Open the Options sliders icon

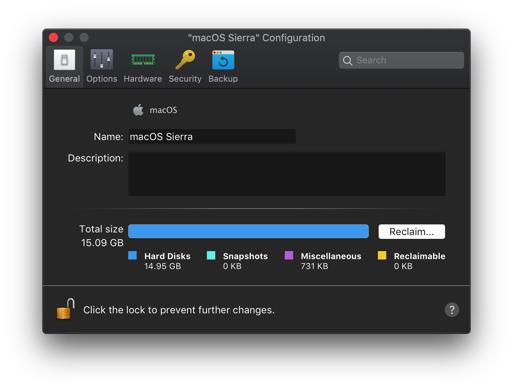click(x=102, y=60)
